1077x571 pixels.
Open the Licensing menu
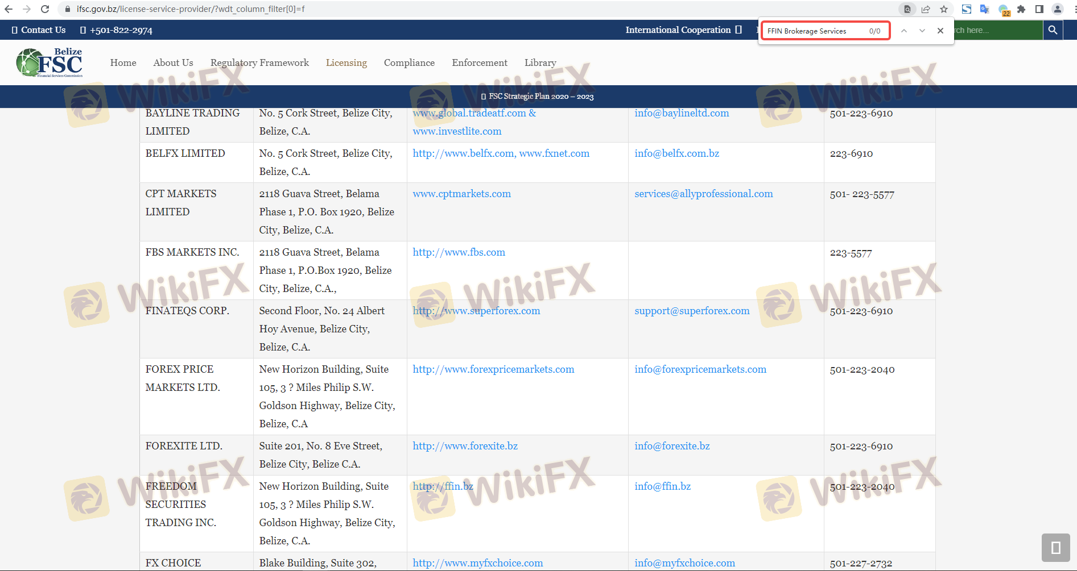(x=346, y=62)
